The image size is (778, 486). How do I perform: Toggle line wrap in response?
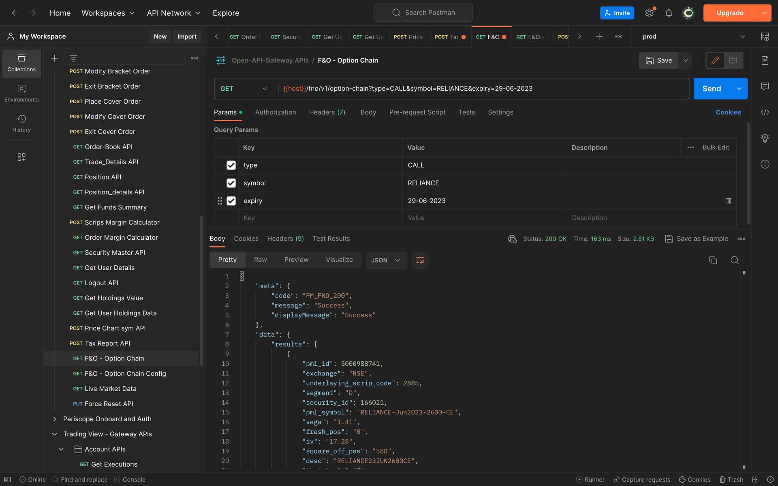point(420,260)
